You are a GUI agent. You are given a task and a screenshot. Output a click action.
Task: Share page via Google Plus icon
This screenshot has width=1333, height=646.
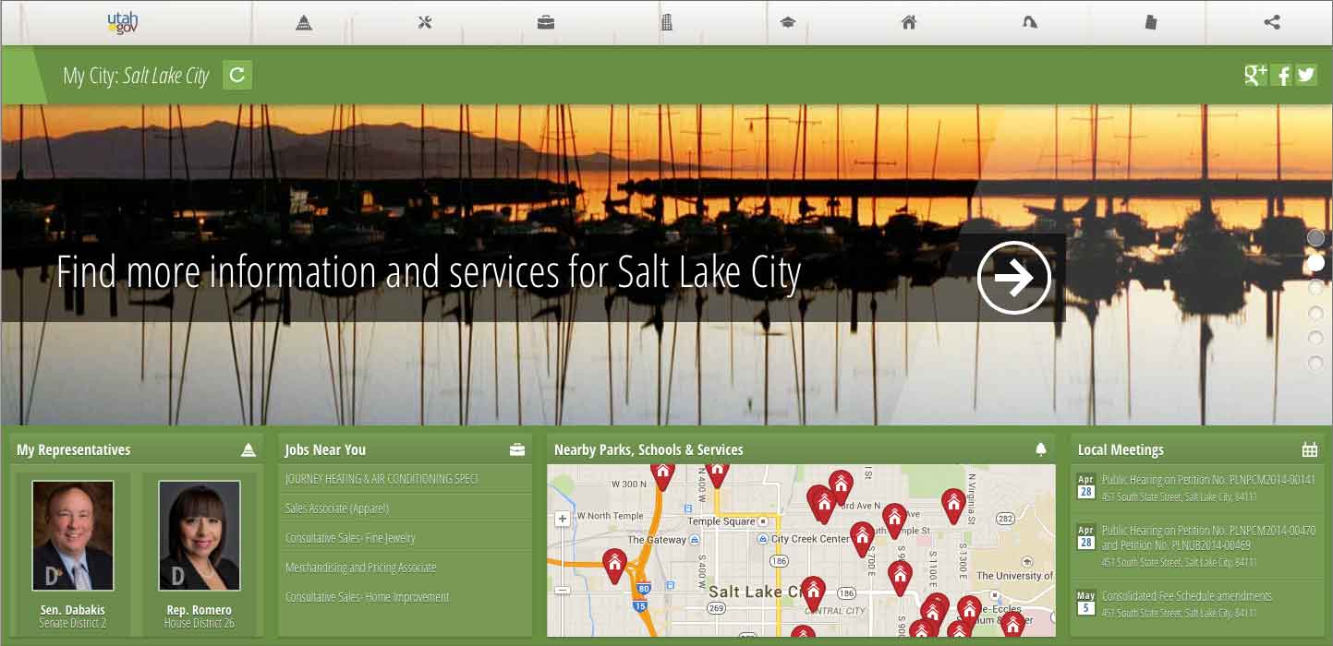pos(1255,75)
